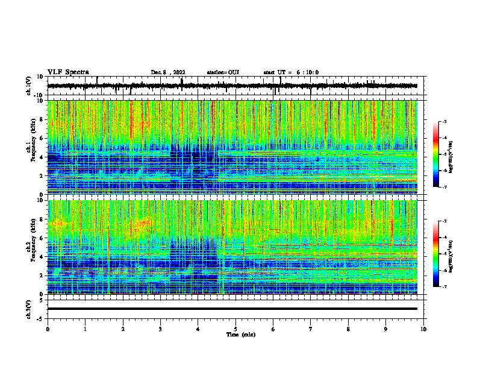Click the "-3" label on ch.1 color bar

tap(444, 121)
